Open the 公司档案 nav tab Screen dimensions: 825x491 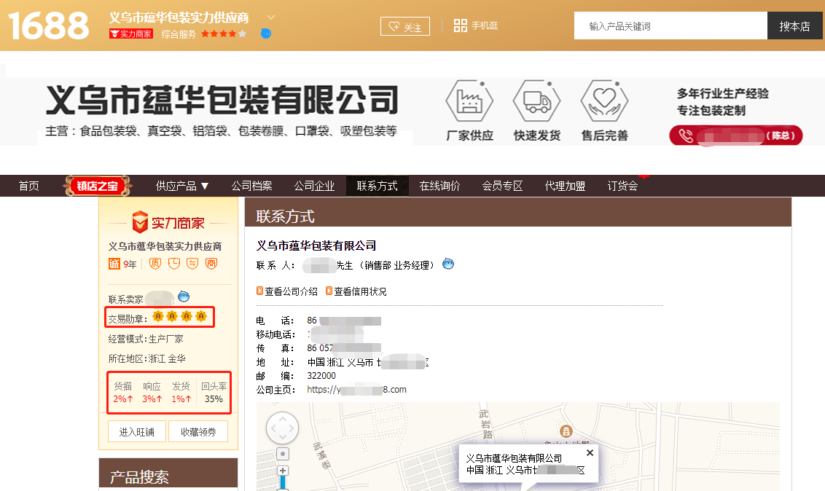pos(252,186)
